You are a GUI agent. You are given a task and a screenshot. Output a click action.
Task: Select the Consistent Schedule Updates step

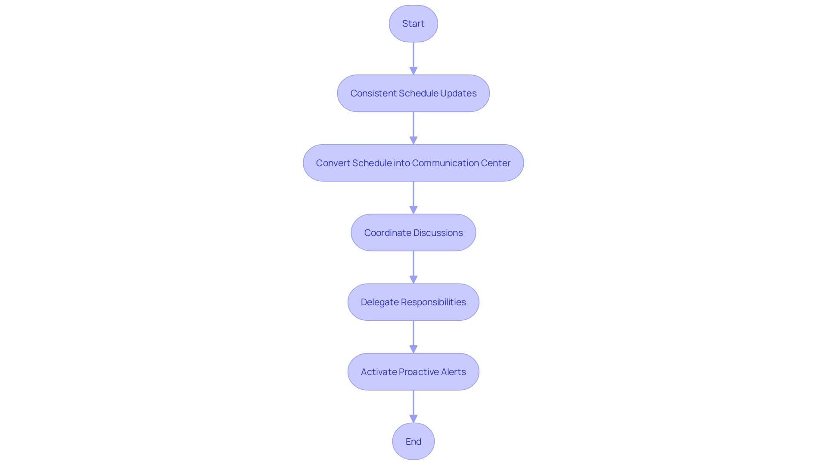[x=413, y=93]
